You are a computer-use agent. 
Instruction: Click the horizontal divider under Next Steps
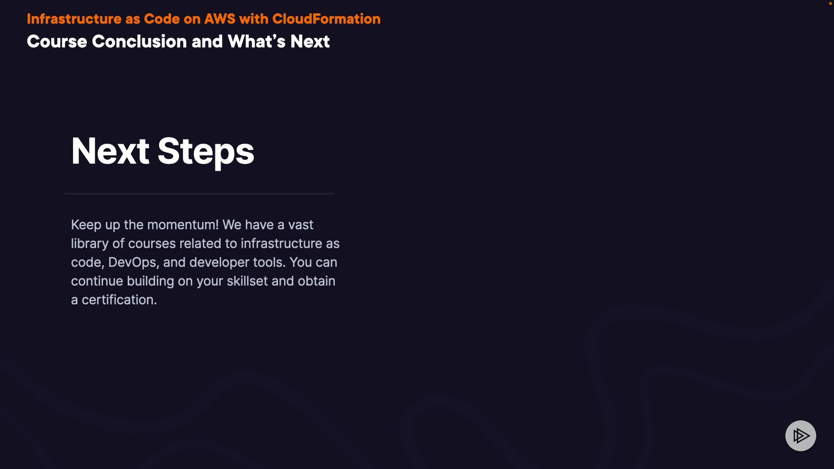[199, 194]
